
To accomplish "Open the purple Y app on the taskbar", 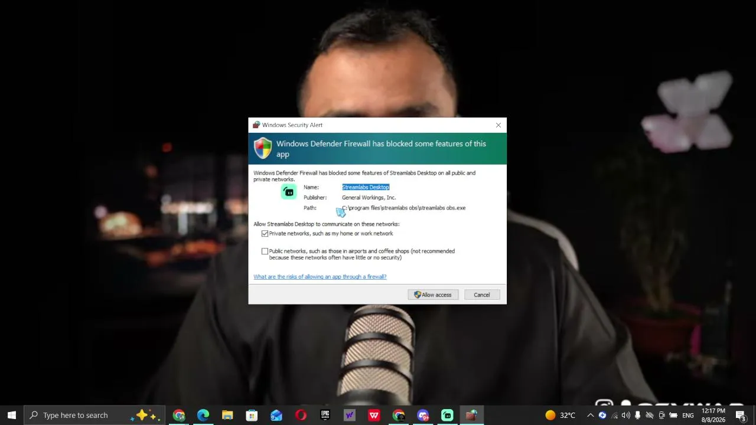I will 350,415.
